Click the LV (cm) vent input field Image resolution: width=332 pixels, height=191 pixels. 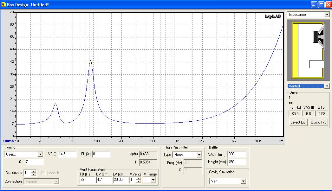[x=120, y=180]
